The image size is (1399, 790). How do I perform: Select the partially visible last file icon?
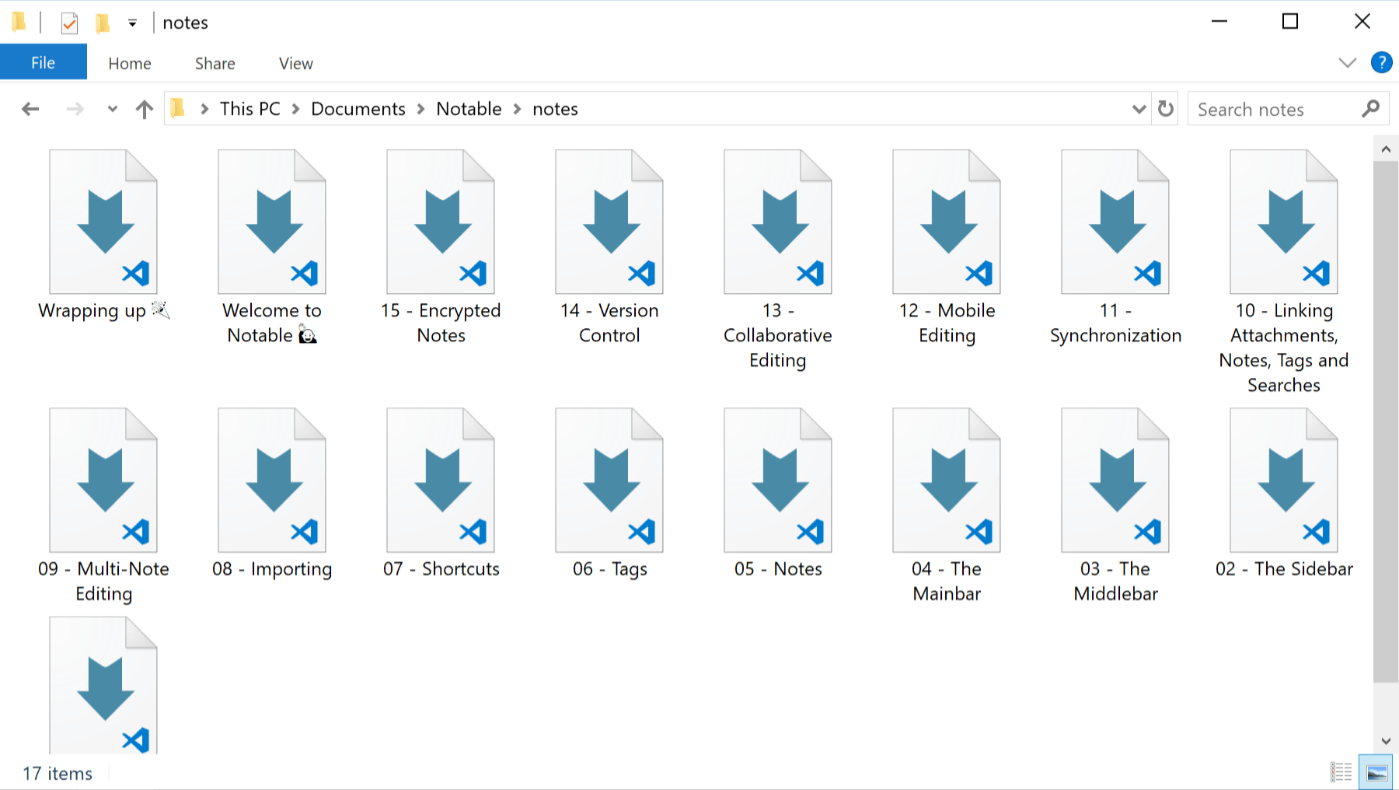103,685
